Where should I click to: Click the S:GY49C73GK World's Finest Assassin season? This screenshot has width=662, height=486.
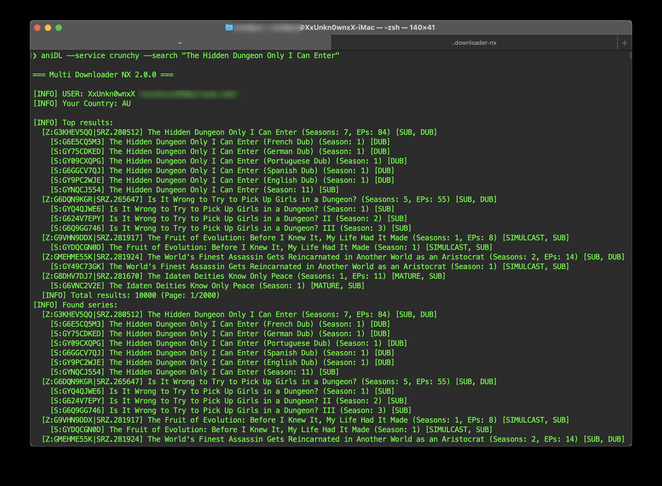309,266
